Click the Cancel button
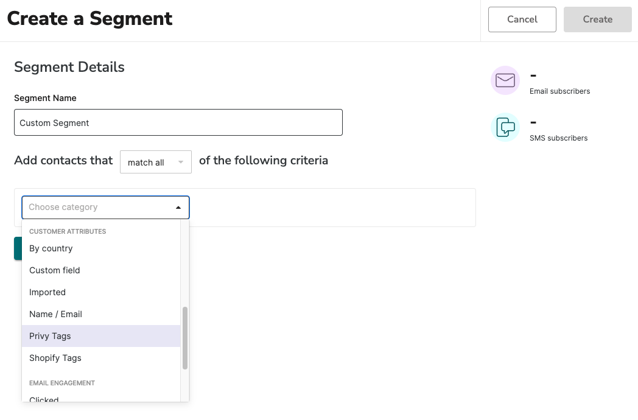Screen dimensions: 638x420 (x=522, y=19)
